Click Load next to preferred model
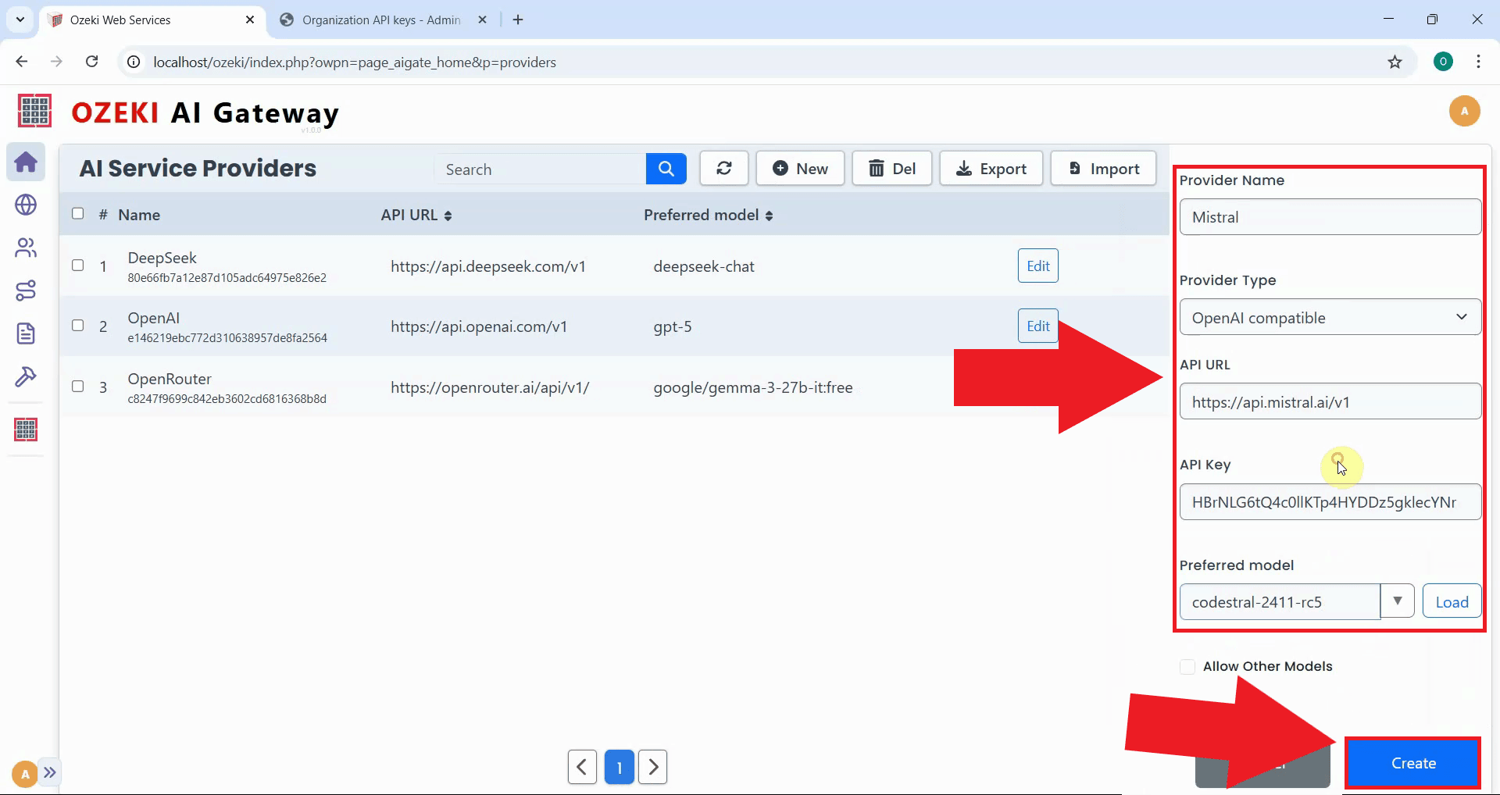Viewport: 1500px width, 795px height. click(1452, 602)
